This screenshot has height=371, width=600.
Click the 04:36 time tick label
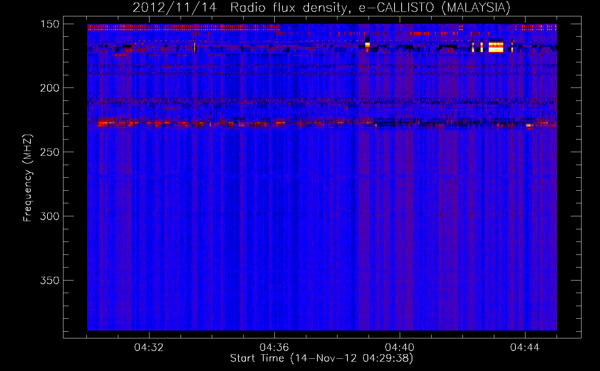click(x=274, y=348)
